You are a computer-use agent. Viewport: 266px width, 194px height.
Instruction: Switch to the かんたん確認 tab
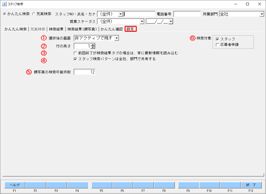(x=112, y=29)
